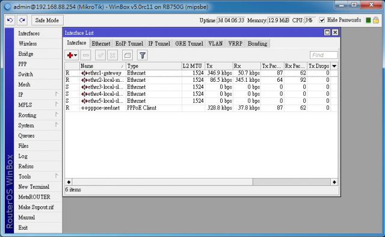Sort by L2 MTU column header

[193, 66]
